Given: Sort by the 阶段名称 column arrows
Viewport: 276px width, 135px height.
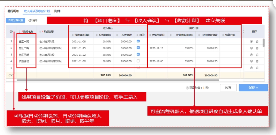Looking at the screenshot, I should (19, 32).
